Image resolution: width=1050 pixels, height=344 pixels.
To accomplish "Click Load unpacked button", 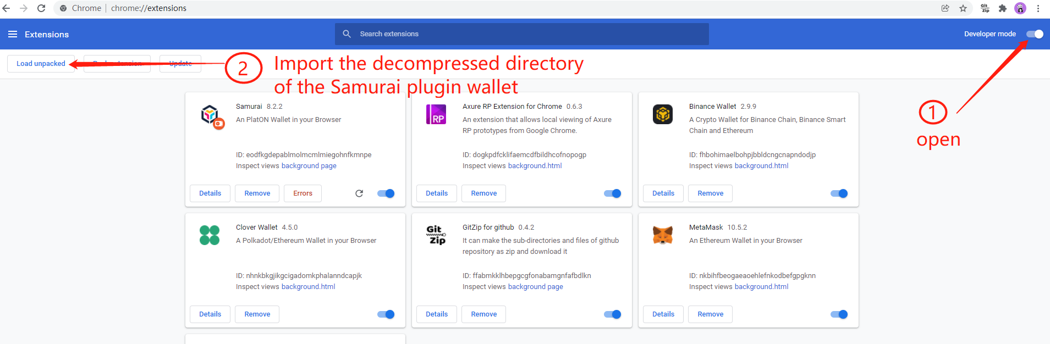I will 41,64.
